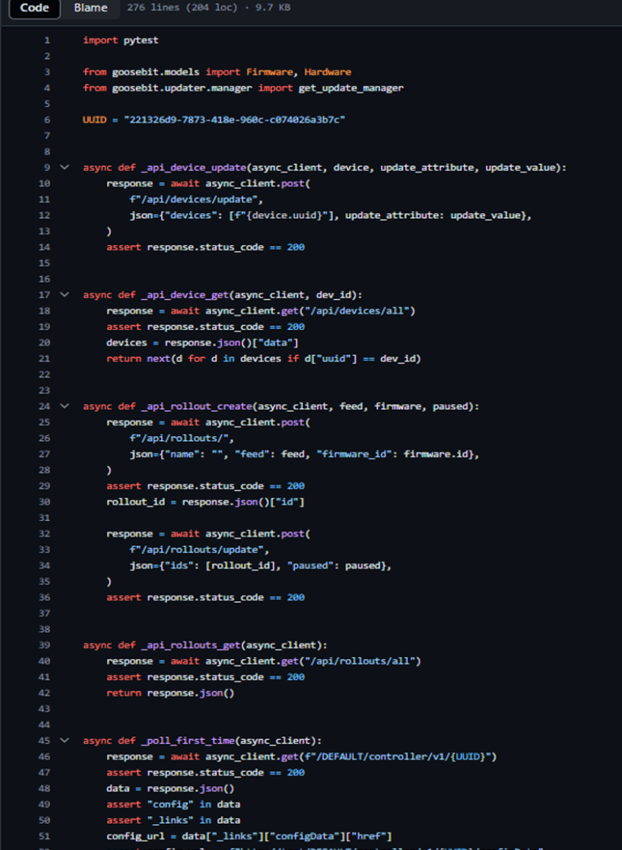Click the "/api/devices/all" string literal
Screen dimensions: 622x850
367,311
